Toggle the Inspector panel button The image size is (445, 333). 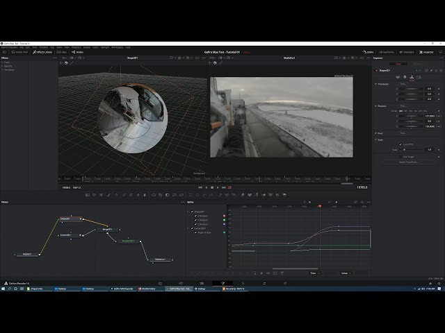[426, 52]
